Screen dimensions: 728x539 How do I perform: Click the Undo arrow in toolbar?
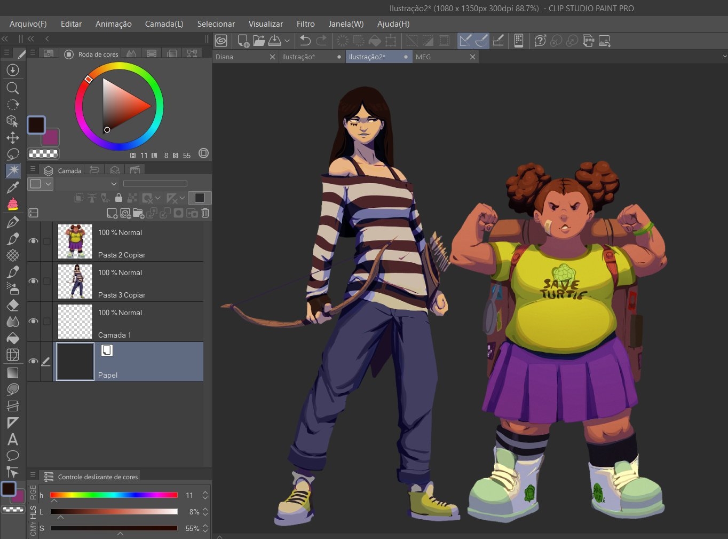point(305,41)
